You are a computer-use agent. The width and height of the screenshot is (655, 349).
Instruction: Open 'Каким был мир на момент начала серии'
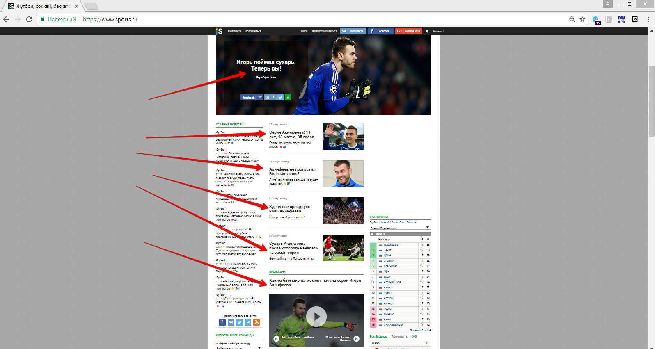click(x=315, y=283)
